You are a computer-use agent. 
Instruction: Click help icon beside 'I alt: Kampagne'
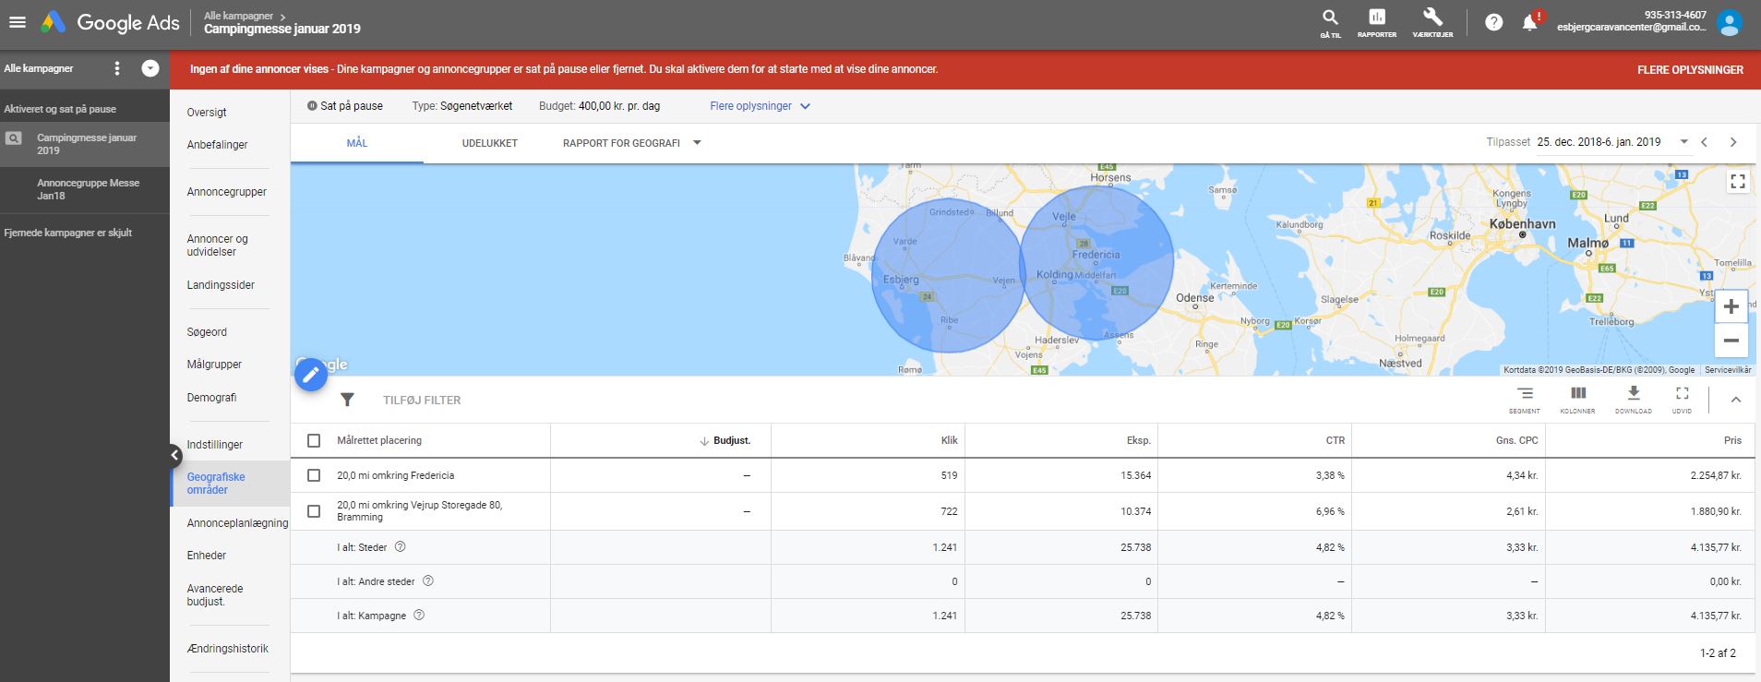pyautogui.click(x=419, y=616)
